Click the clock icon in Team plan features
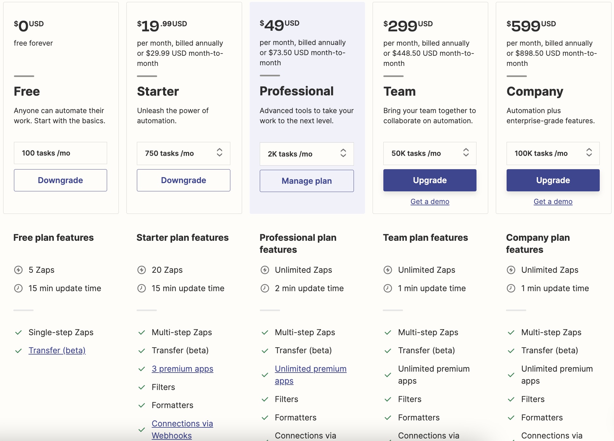This screenshot has width=614, height=441. pos(388,288)
